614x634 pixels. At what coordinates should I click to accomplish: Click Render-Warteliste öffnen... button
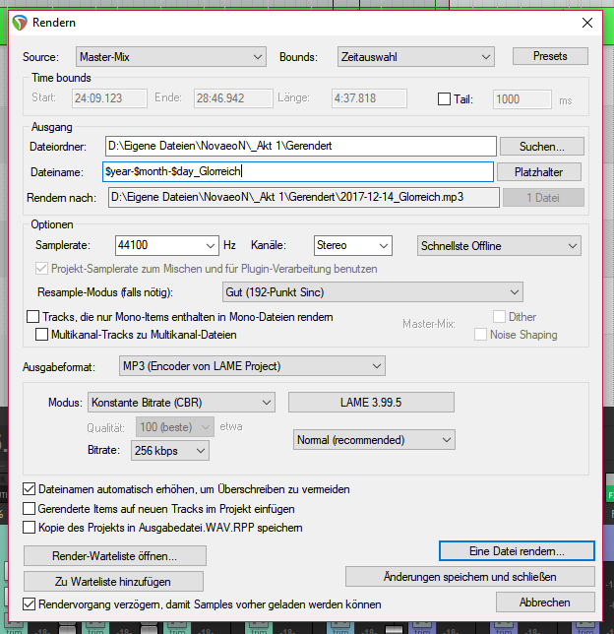point(115,556)
